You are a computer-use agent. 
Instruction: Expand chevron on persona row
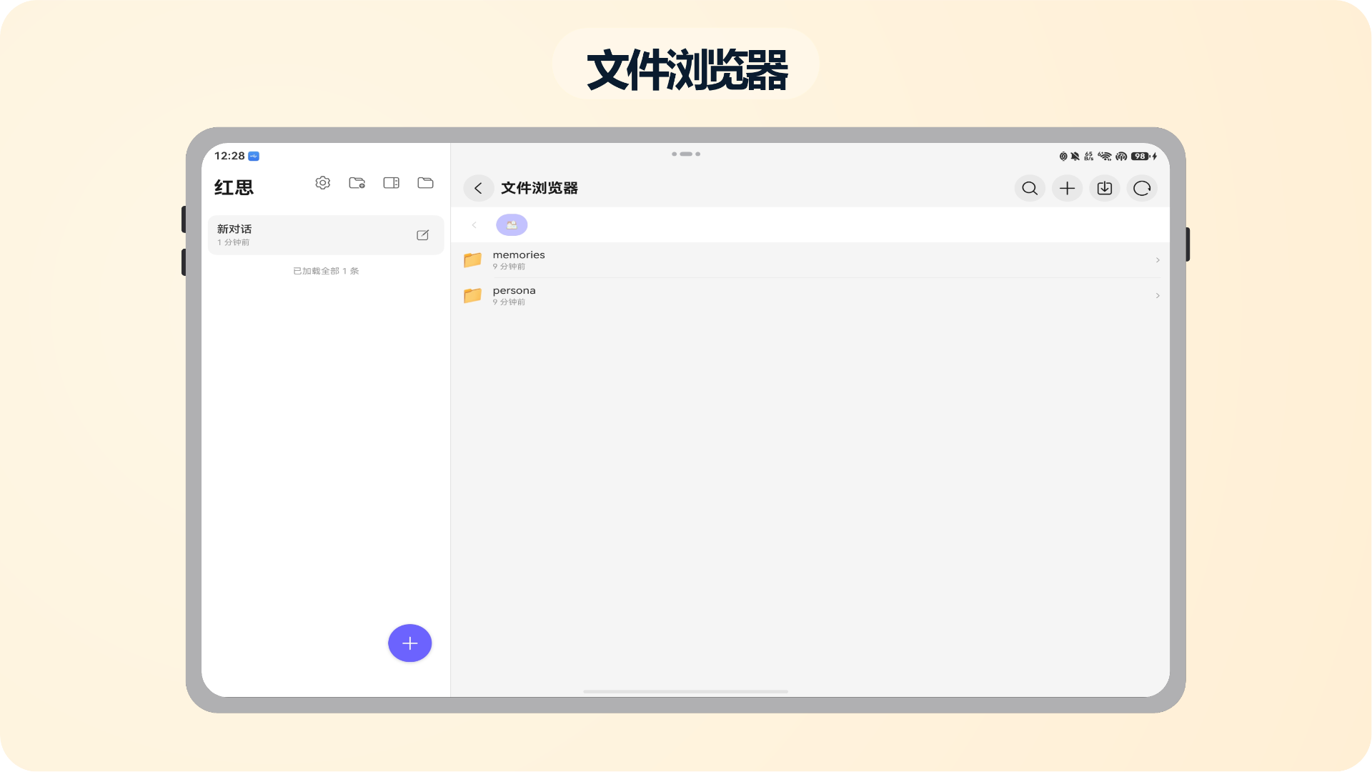pyautogui.click(x=1158, y=296)
